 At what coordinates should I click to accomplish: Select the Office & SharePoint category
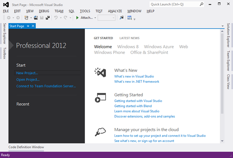coord(149,52)
